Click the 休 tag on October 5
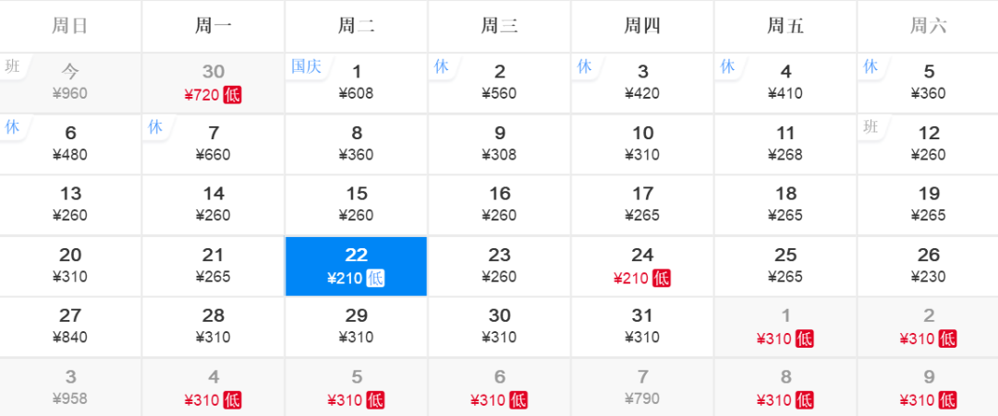This screenshot has height=416, width=998. 870,66
